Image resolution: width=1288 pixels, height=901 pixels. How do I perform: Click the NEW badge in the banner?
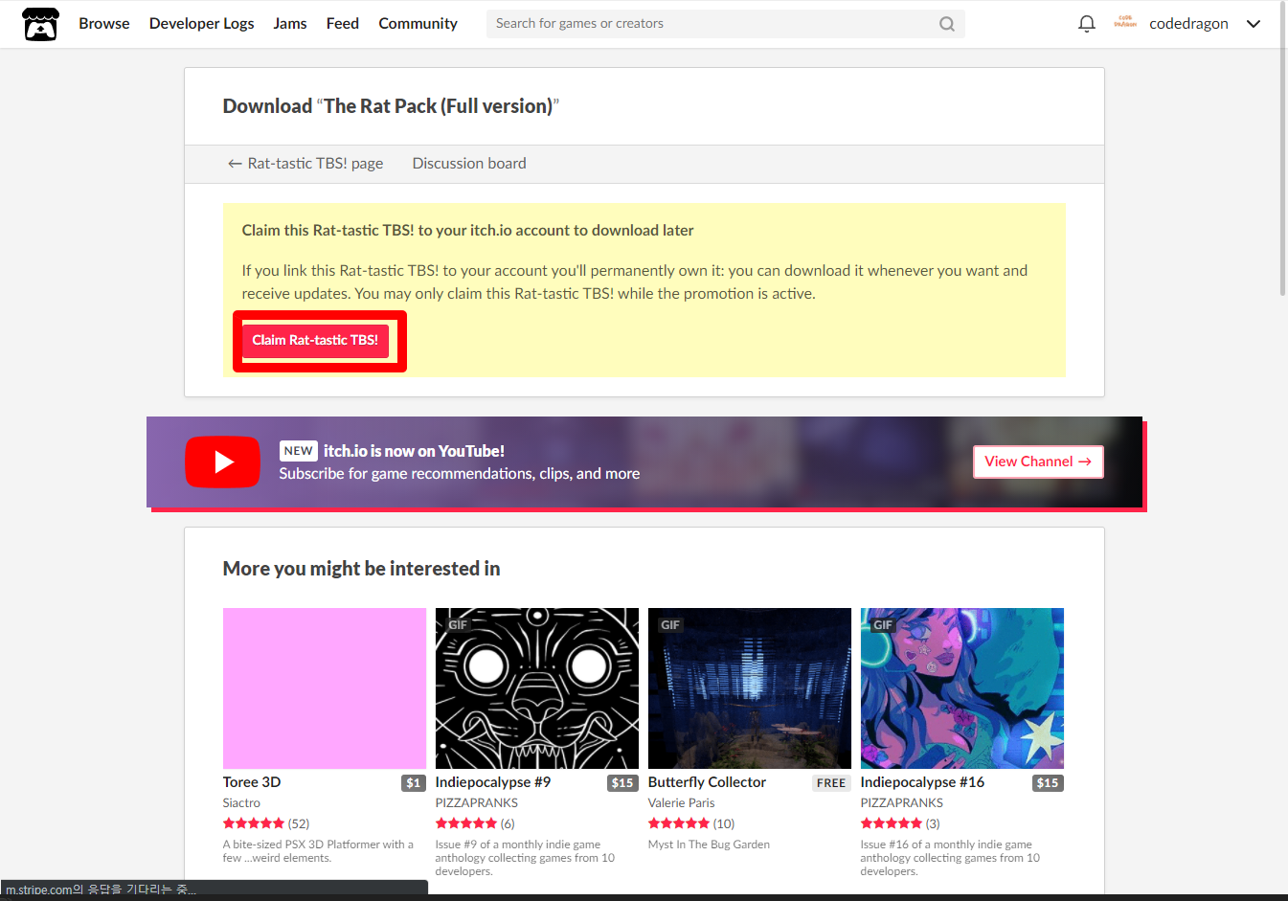tap(299, 451)
